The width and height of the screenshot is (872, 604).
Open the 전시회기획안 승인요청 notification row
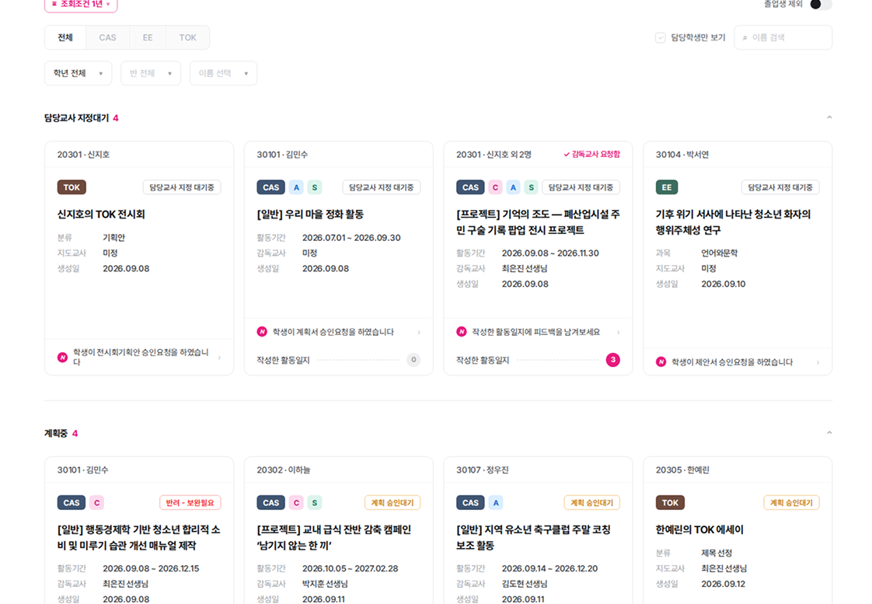click(x=139, y=357)
